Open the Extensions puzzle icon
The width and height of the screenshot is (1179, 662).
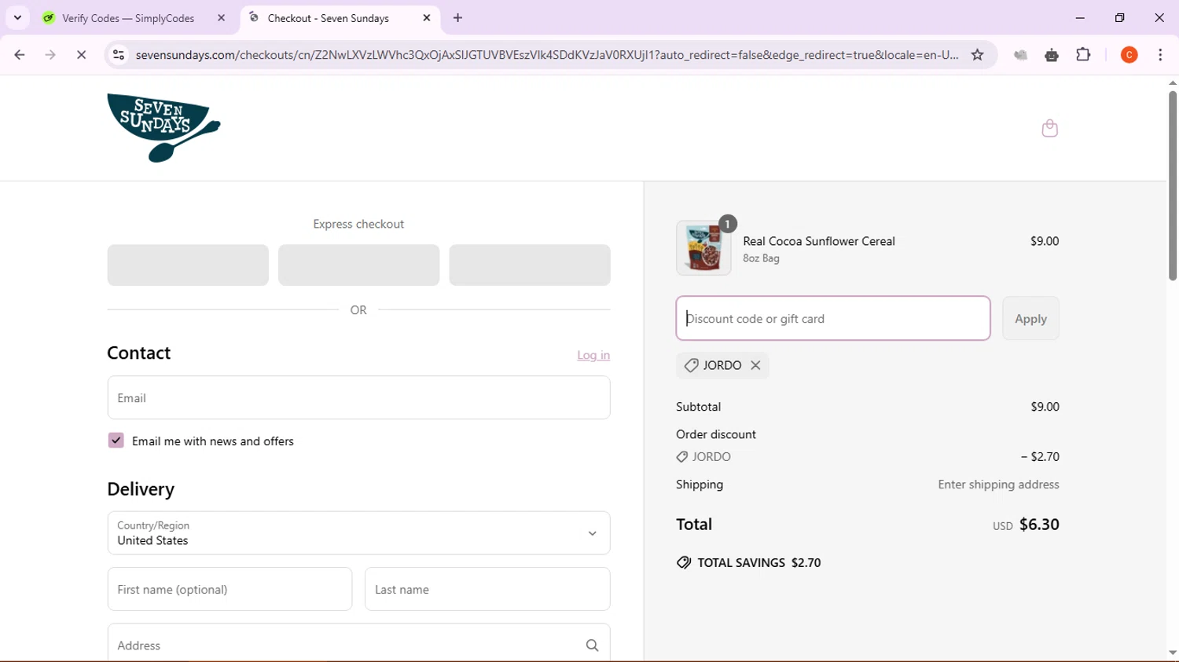1083,55
